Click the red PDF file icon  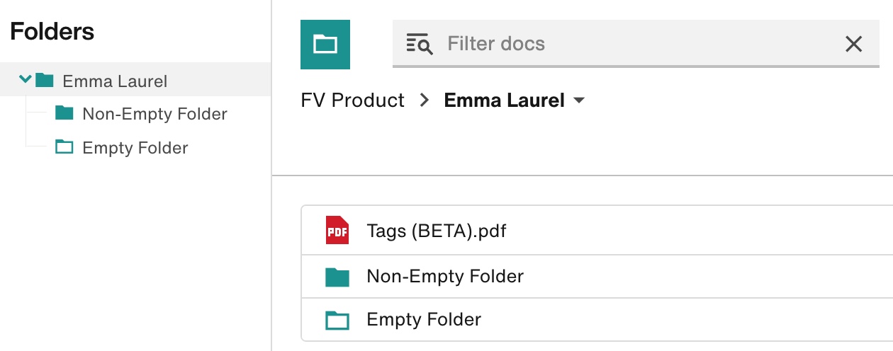click(x=337, y=231)
